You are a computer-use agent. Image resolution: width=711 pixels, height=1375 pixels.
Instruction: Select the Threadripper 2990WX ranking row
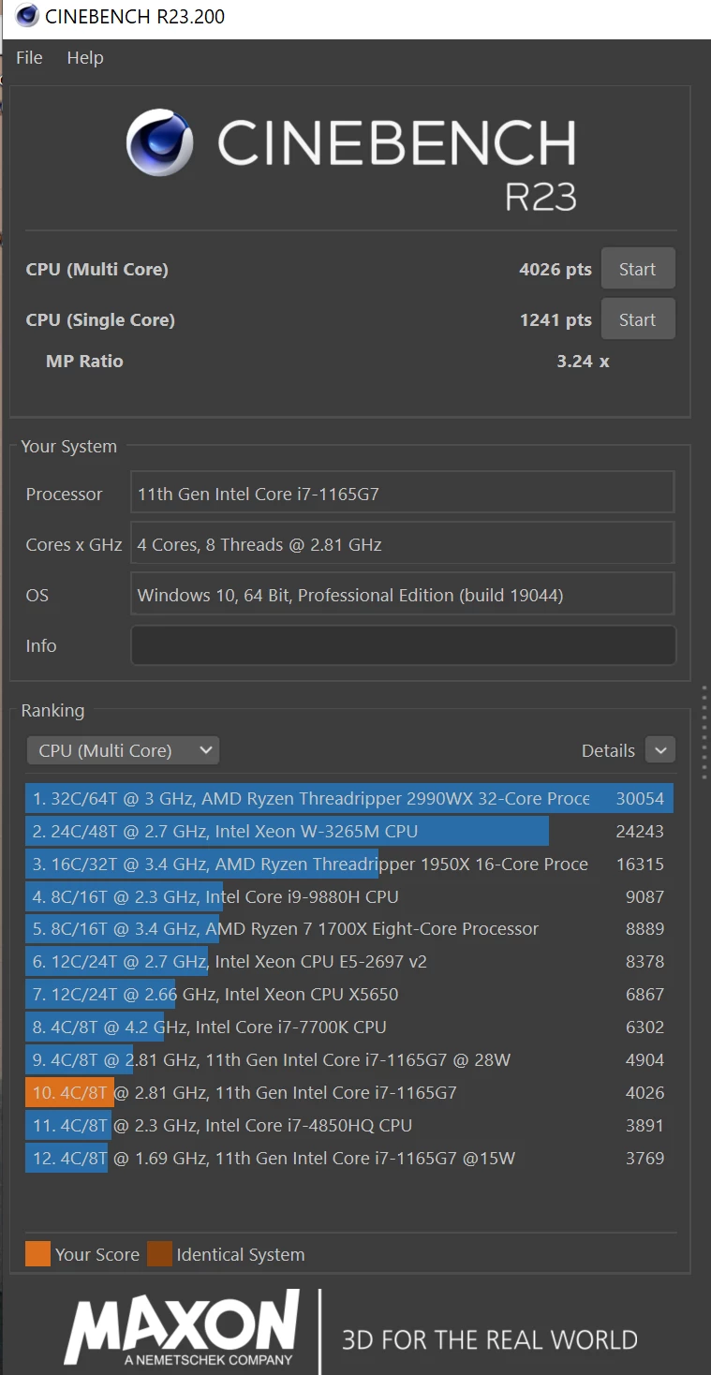tap(348, 799)
